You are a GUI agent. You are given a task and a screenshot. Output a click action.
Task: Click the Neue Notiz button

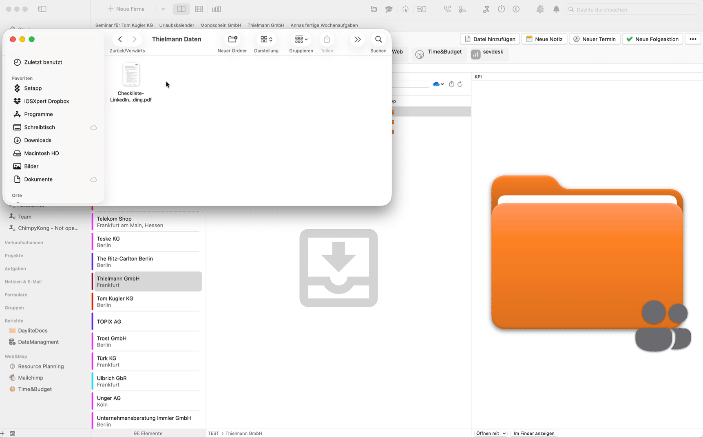point(544,39)
